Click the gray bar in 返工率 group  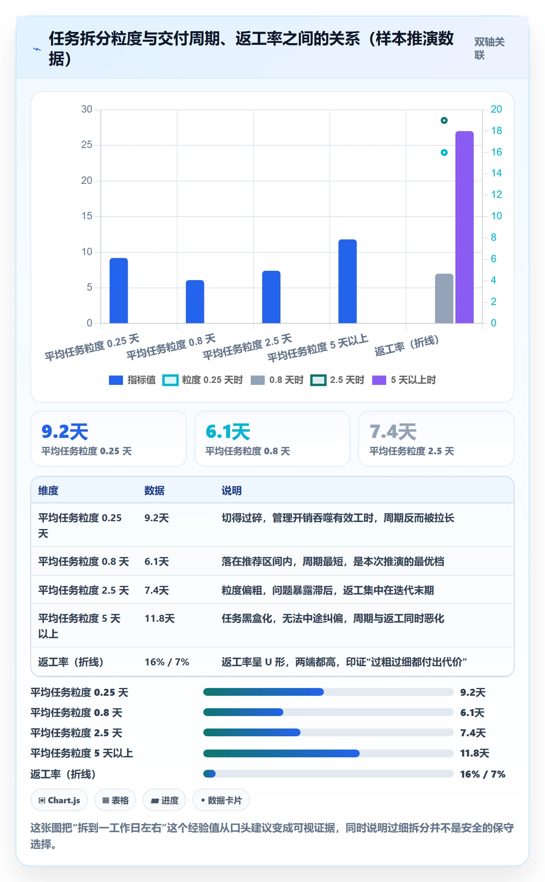tap(444, 298)
